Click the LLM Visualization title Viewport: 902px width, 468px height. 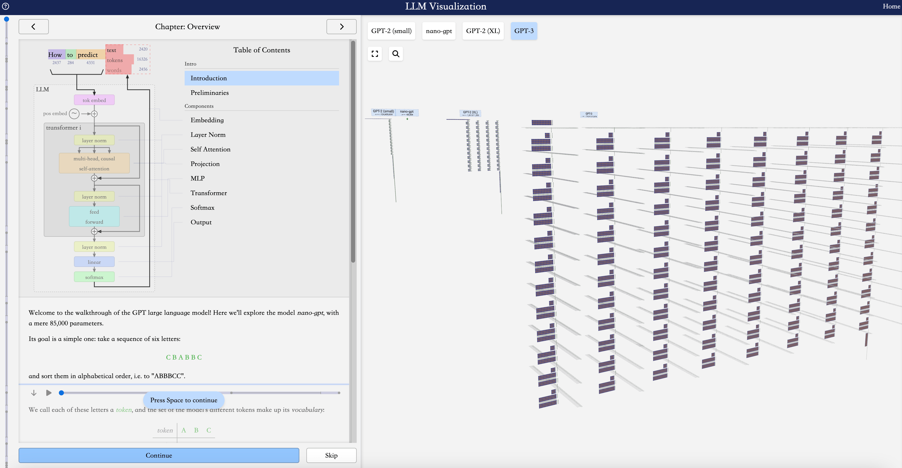(x=446, y=6)
